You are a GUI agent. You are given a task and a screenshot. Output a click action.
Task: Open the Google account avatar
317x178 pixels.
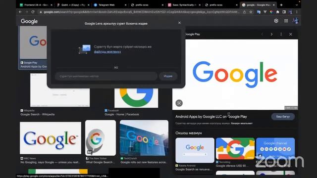(296, 21)
